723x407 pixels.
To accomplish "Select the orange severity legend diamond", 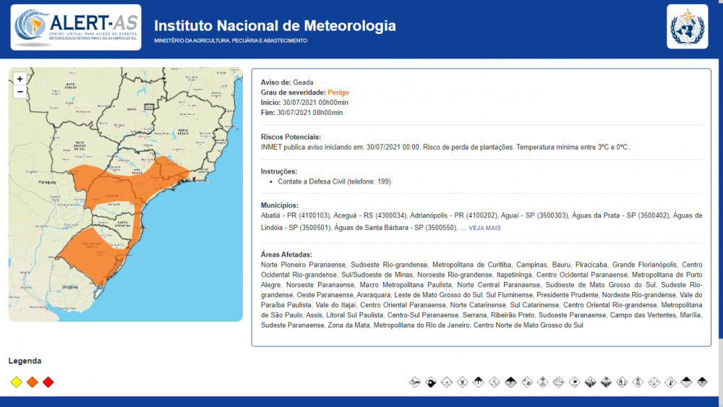I will 33,382.
